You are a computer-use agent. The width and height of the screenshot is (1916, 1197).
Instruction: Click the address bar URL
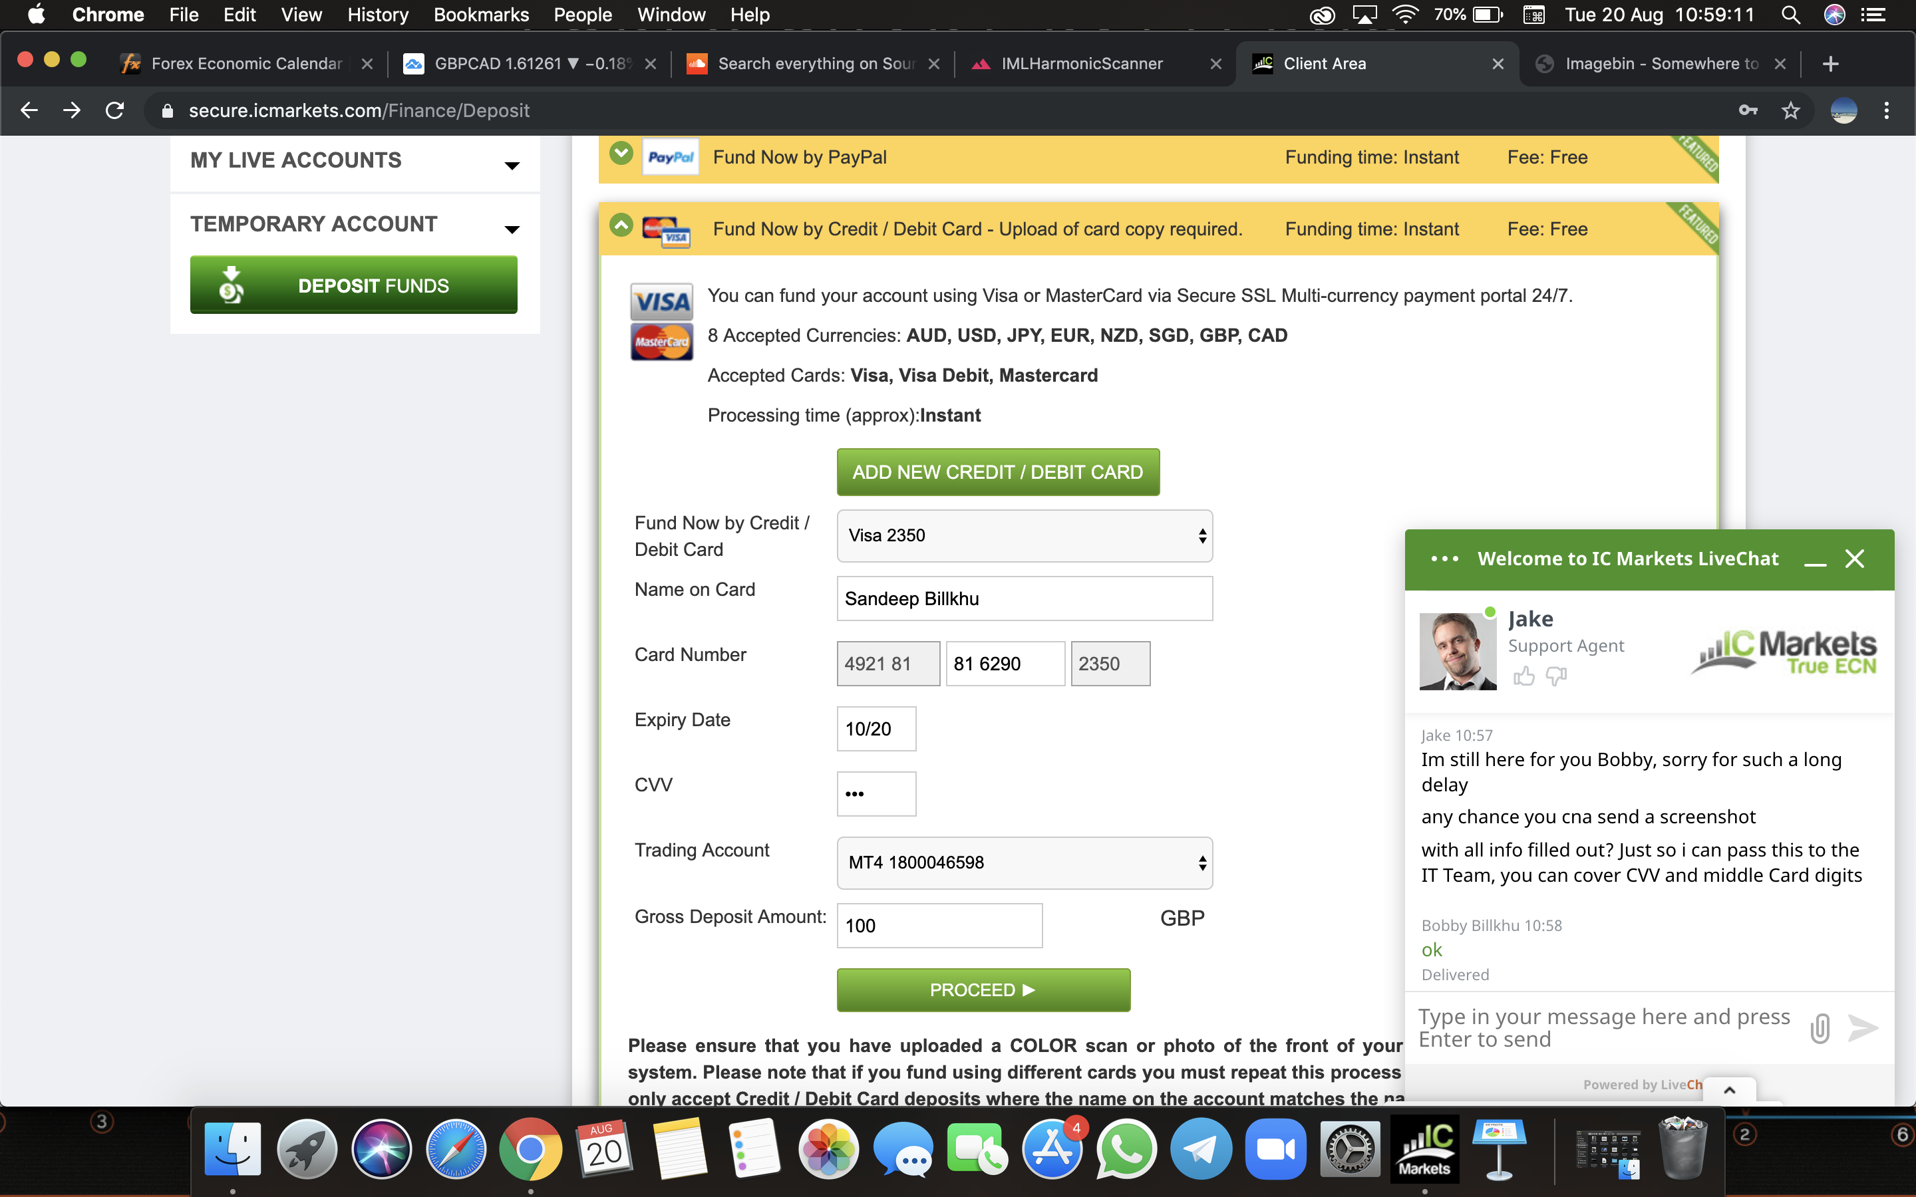coord(359,111)
